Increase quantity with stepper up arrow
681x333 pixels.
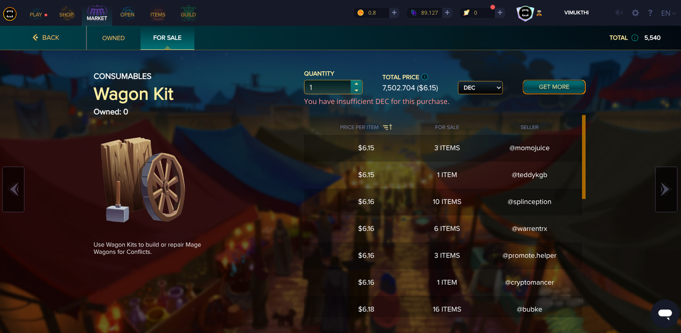(356, 84)
